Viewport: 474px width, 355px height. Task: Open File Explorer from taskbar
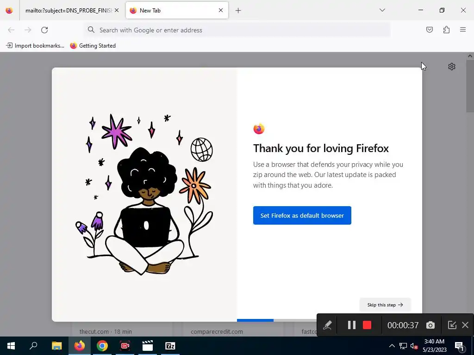tap(56, 346)
